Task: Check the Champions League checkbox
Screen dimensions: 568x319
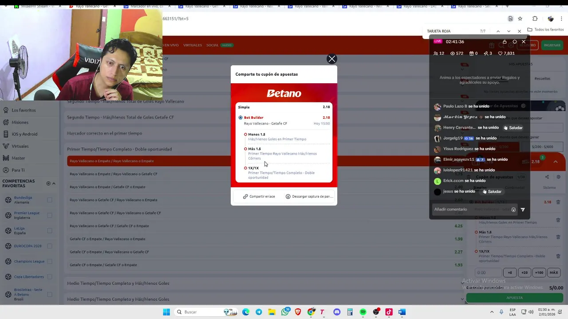Action: [50, 261]
